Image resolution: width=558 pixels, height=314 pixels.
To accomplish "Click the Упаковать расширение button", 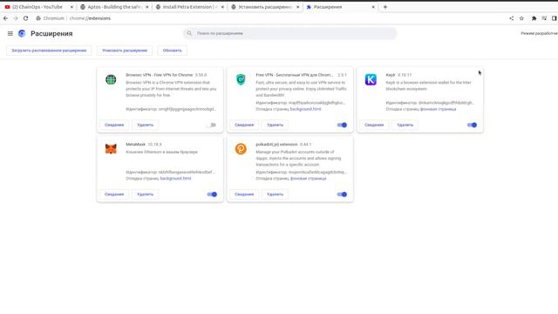I will point(125,51).
